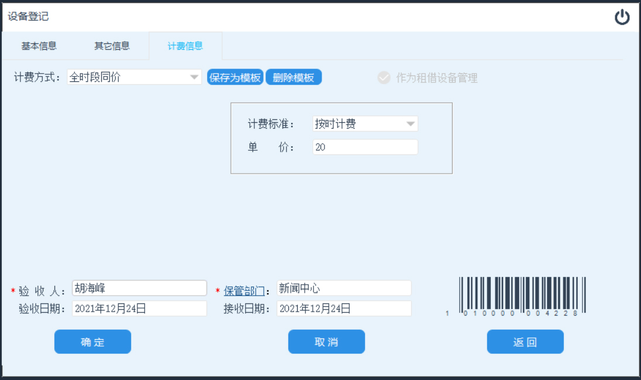Expand the 计费标准 dropdown list
641x380 pixels.
pos(411,124)
